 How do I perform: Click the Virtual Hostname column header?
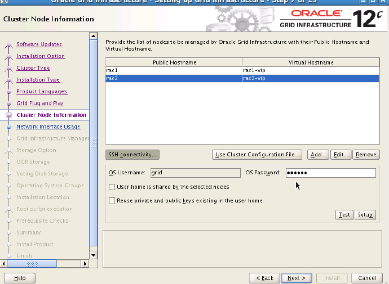pos(311,62)
